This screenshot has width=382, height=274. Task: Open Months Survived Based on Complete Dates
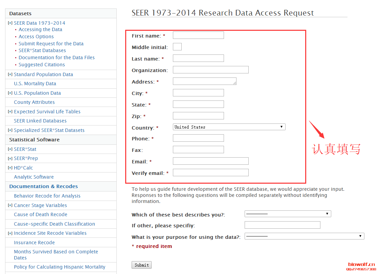pyautogui.click(x=56, y=254)
